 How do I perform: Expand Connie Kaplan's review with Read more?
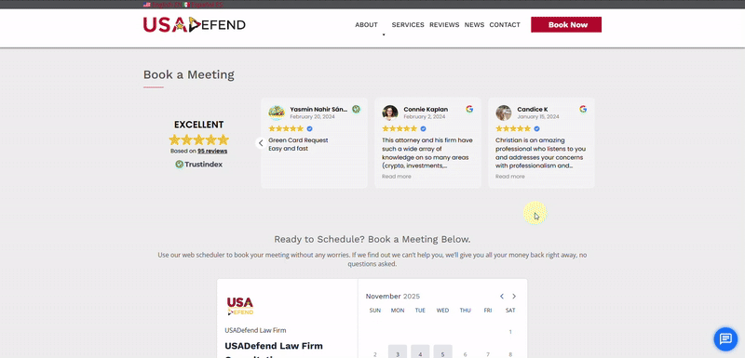397,177
